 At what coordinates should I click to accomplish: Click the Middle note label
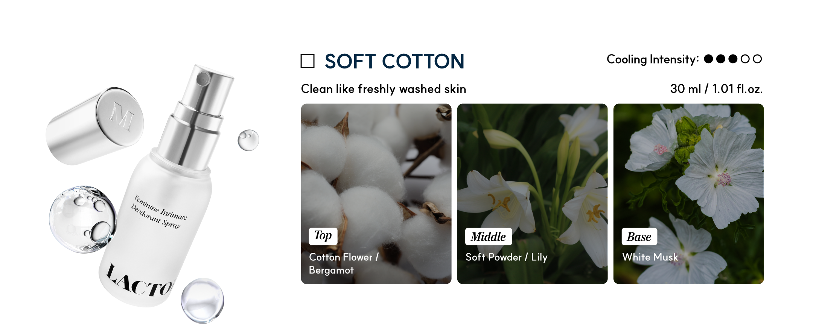[488, 237]
